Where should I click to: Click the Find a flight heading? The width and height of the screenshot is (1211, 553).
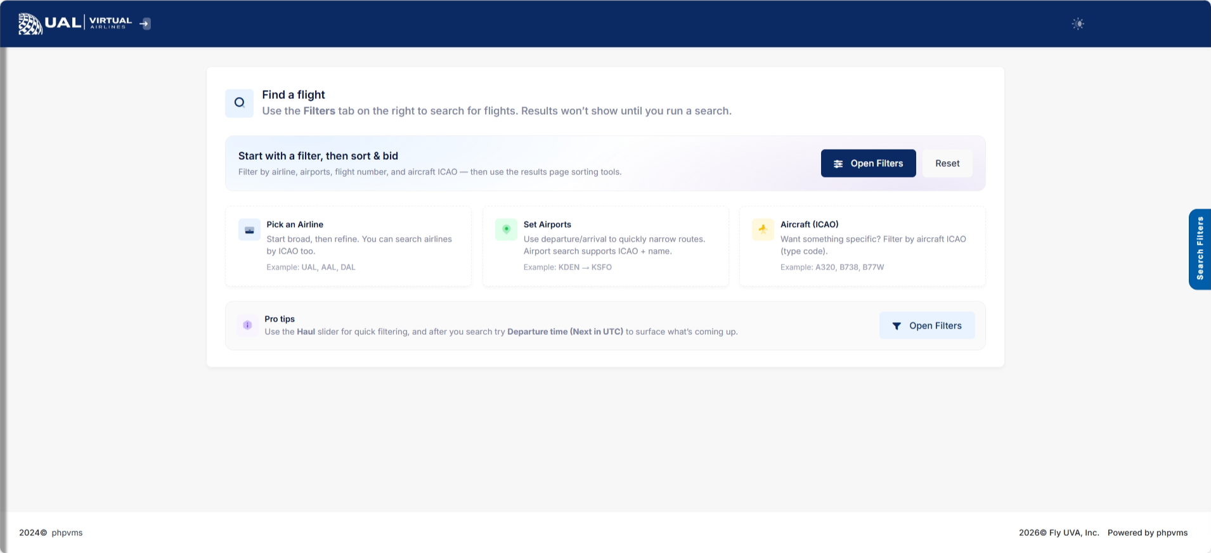coord(294,95)
